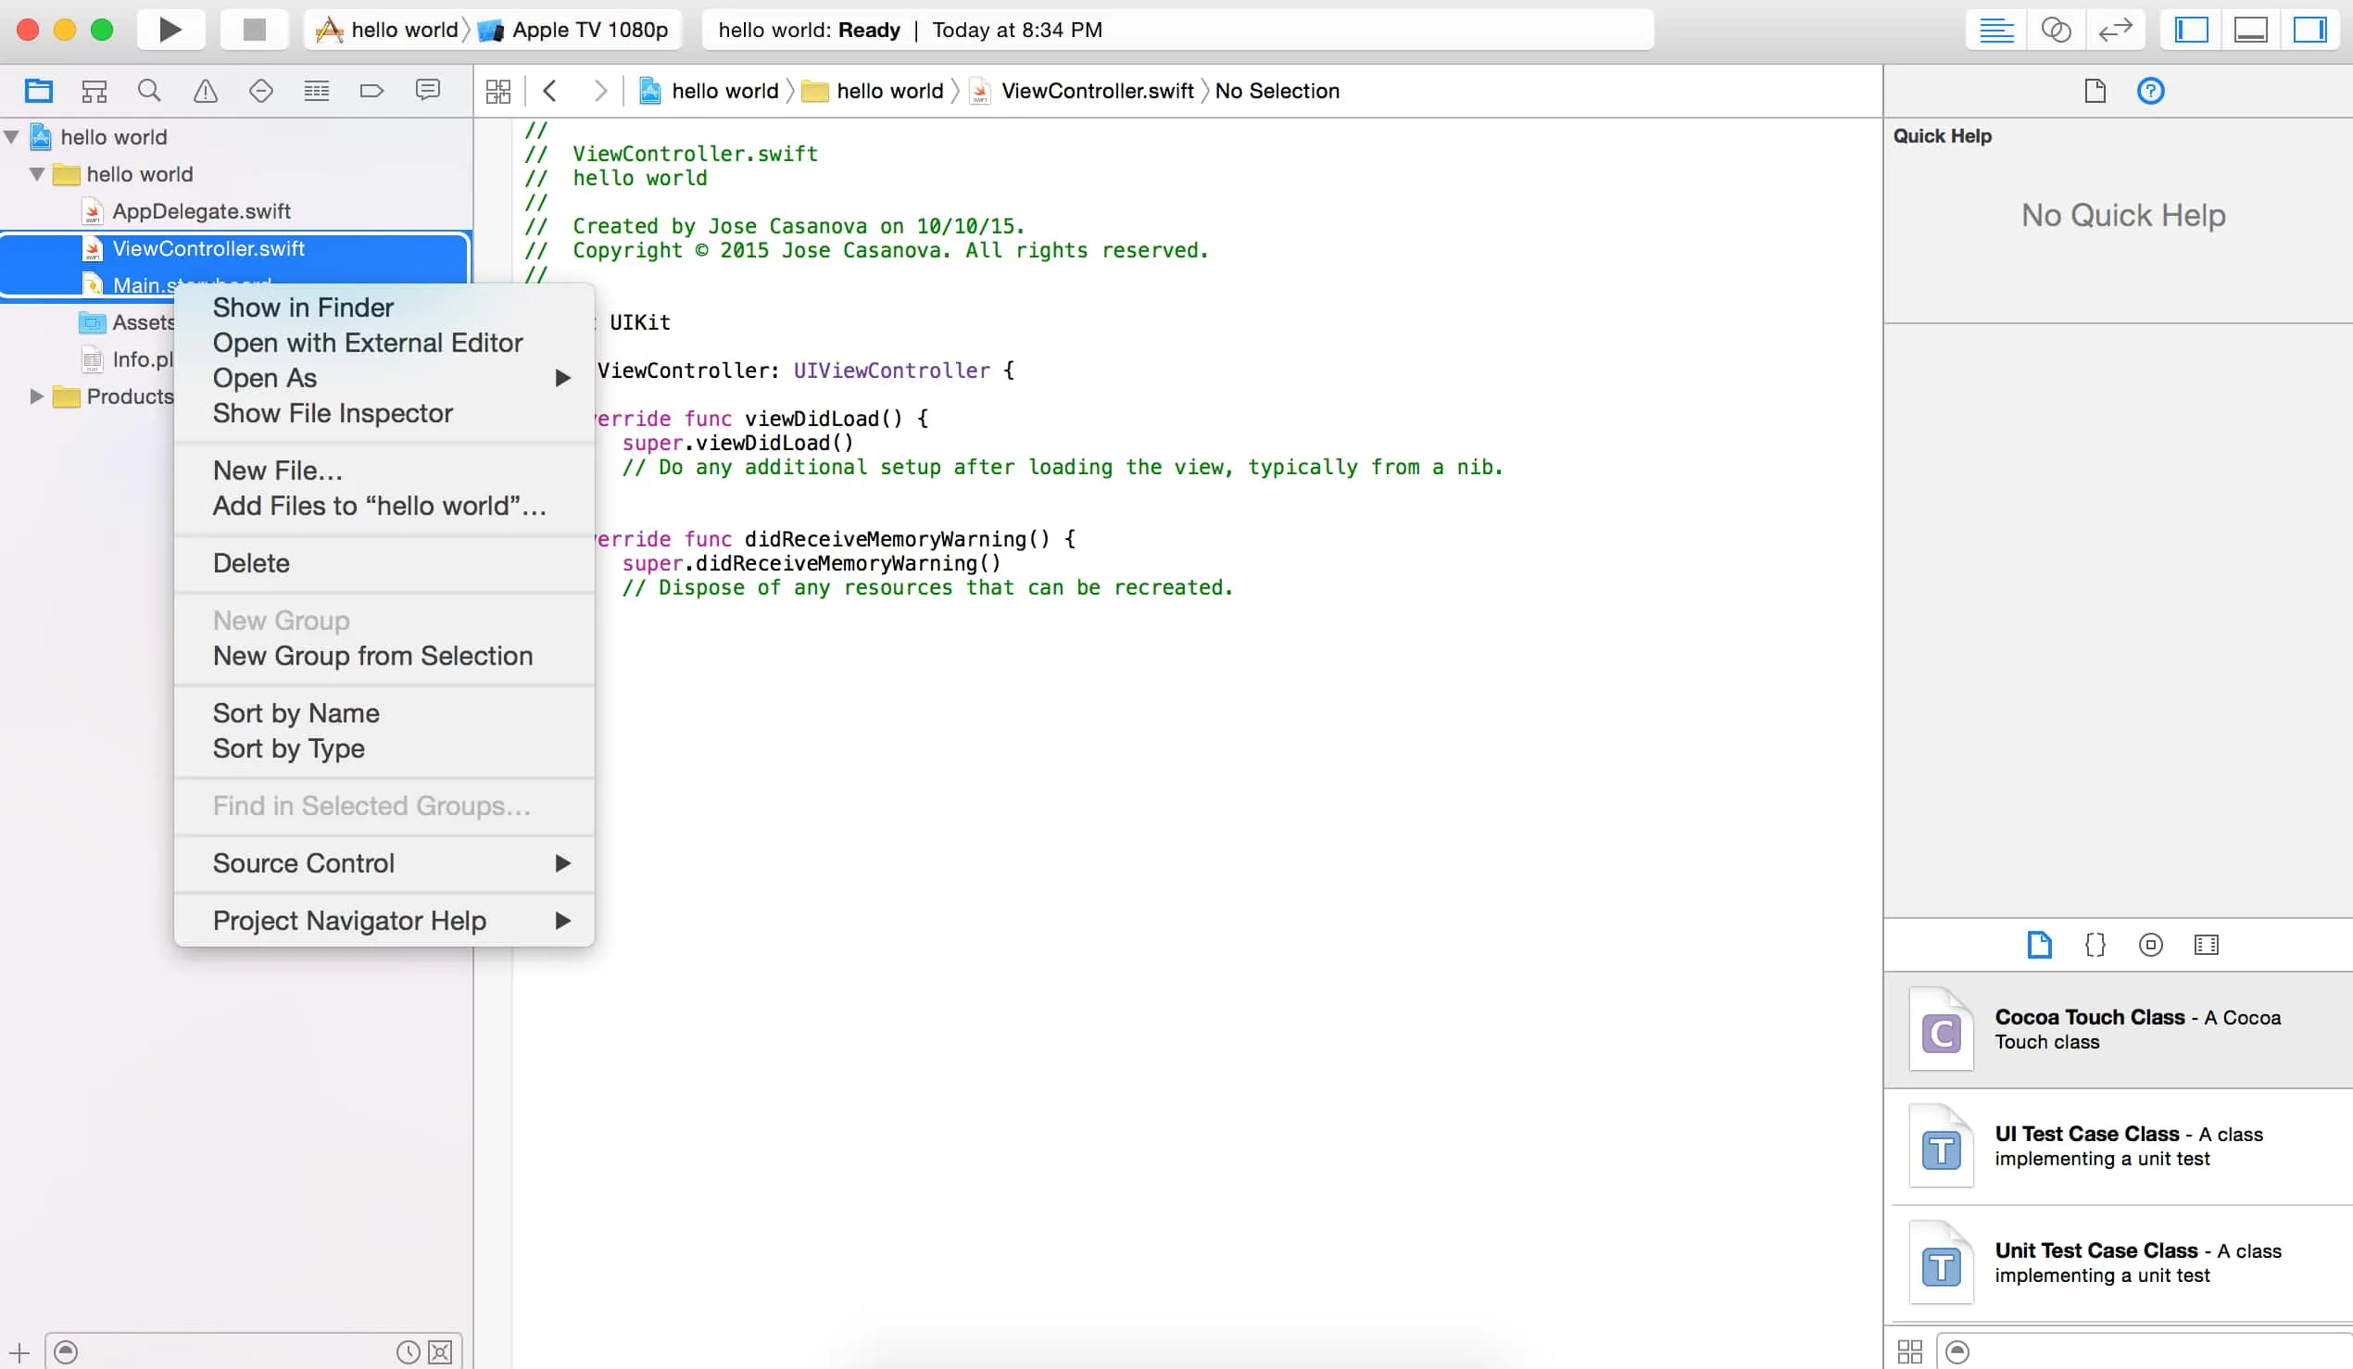This screenshot has width=2353, height=1369.
Task: Toggle library grid view
Action: point(1909,1351)
